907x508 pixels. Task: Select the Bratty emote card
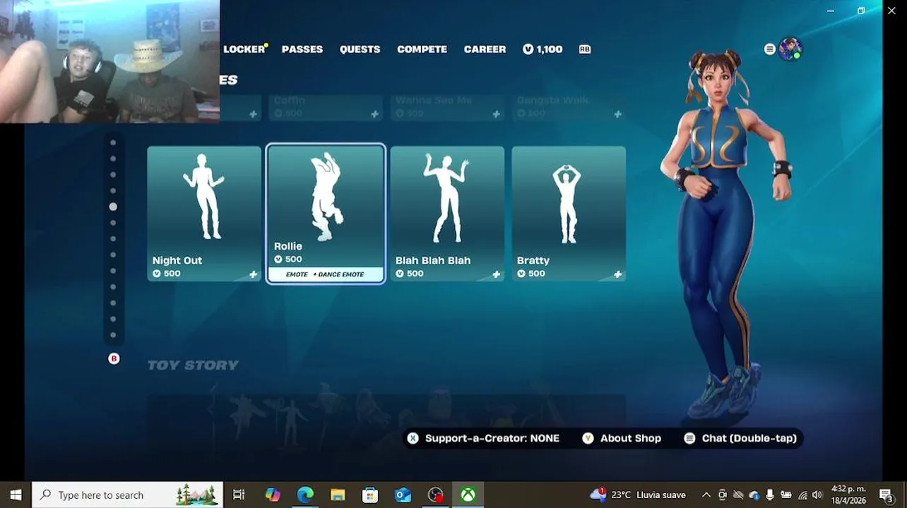pos(569,214)
